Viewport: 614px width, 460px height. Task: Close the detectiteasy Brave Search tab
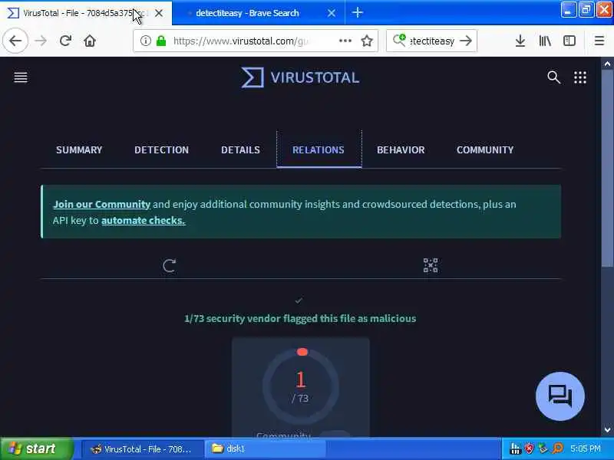(332, 13)
